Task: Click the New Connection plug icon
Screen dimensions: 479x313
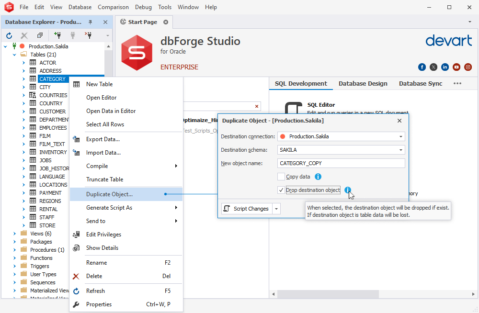Action: point(57,35)
